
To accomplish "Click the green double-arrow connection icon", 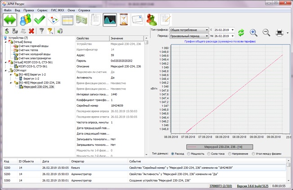I will point(10,20).
